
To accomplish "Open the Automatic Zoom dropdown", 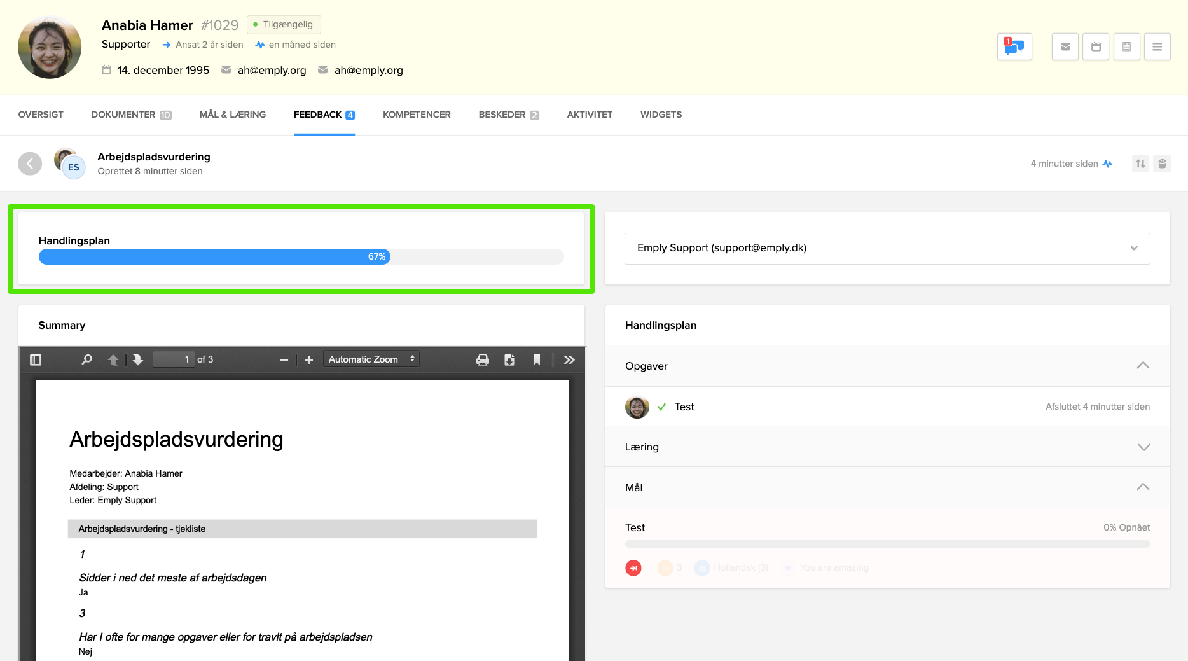I will coord(371,359).
